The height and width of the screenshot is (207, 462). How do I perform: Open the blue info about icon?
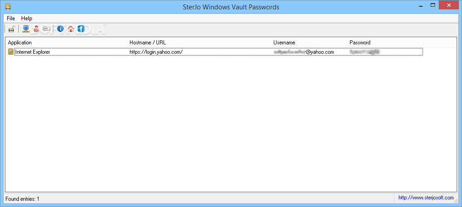60,29
